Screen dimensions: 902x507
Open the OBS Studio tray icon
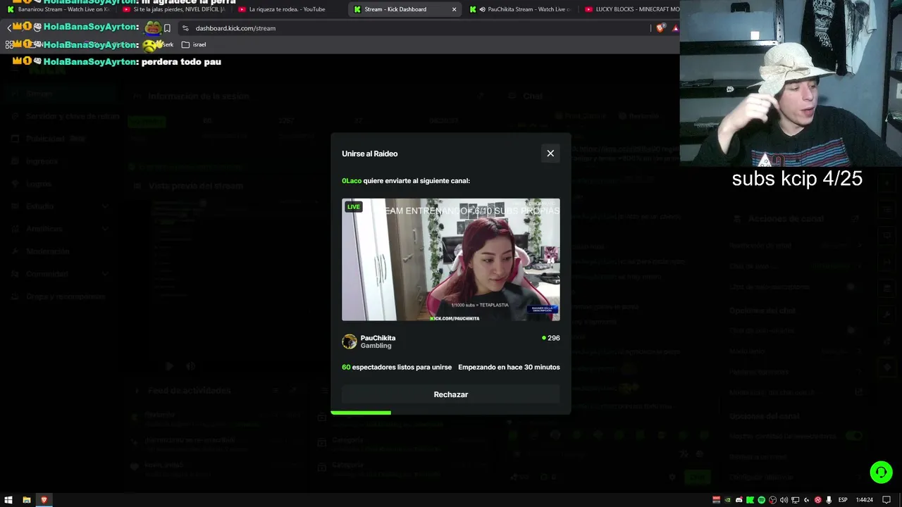click(x=772, y=500)
